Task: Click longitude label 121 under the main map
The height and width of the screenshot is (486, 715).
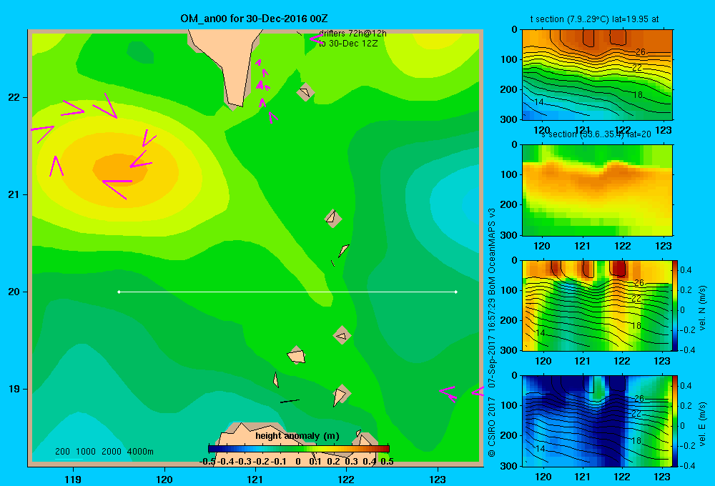Action: click(x=255, y=479)
